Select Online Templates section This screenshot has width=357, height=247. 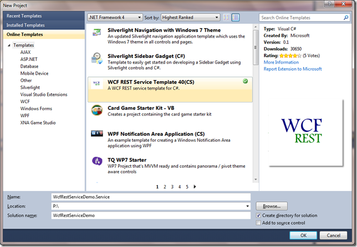[x=44, y=34]
